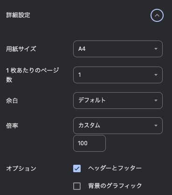This screenshot has width=172, height=195.
Task: Toggle headers via ヘッダーとフッター label text
Action: [115, 168]
